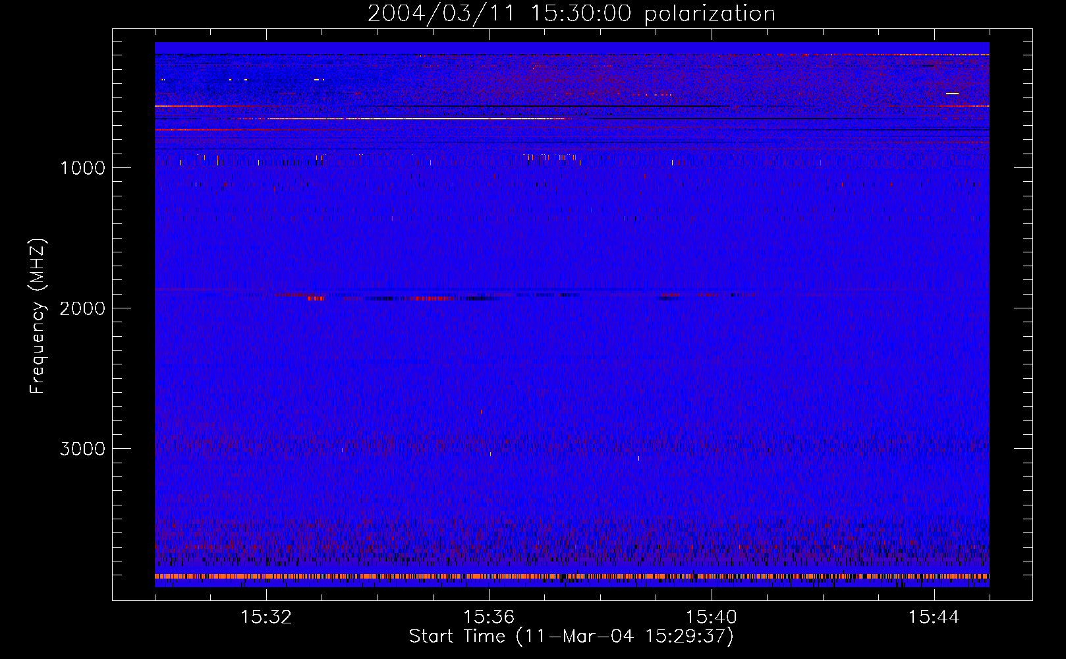Click the 15:36 time tick label
The width and height of the screenshot is (1066, 659).
point(489,617)
